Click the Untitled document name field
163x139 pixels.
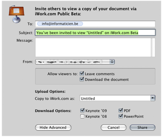pos(115,98)
